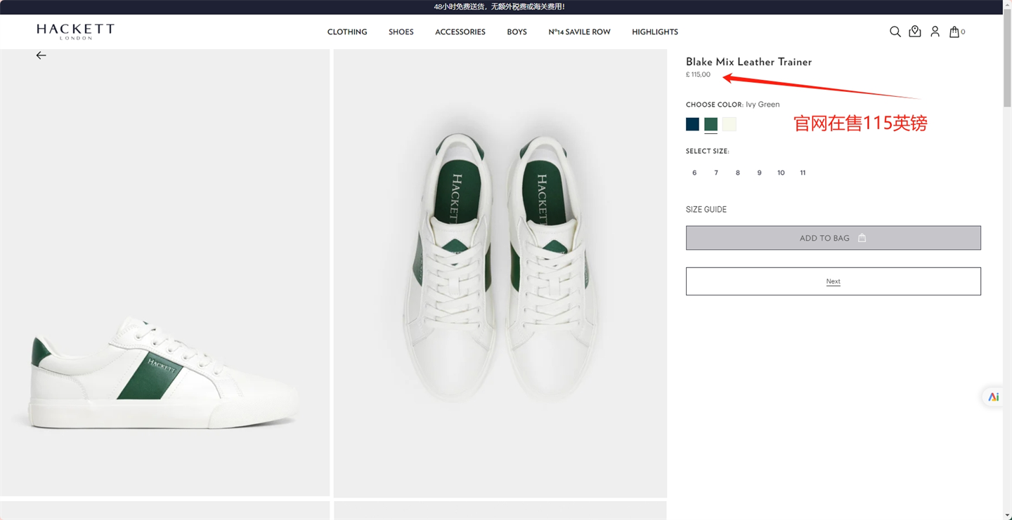Open the side-view trainer image
The height and width of the screenshot is (520, 1012).
(164, 273)
